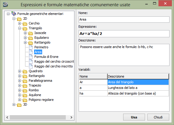
Task: Click the 3D folder icon
Action: (x=19, y=105)
